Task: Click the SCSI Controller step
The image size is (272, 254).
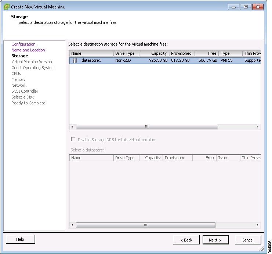Action: tap(25, 91)
